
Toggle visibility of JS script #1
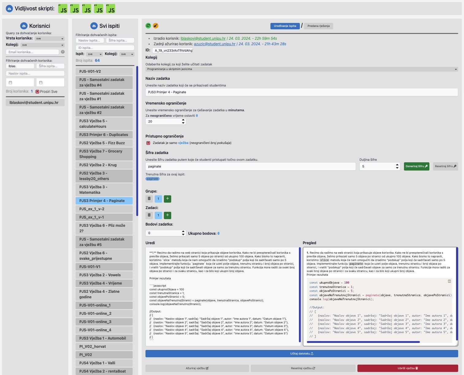click(x=63, y=9)
